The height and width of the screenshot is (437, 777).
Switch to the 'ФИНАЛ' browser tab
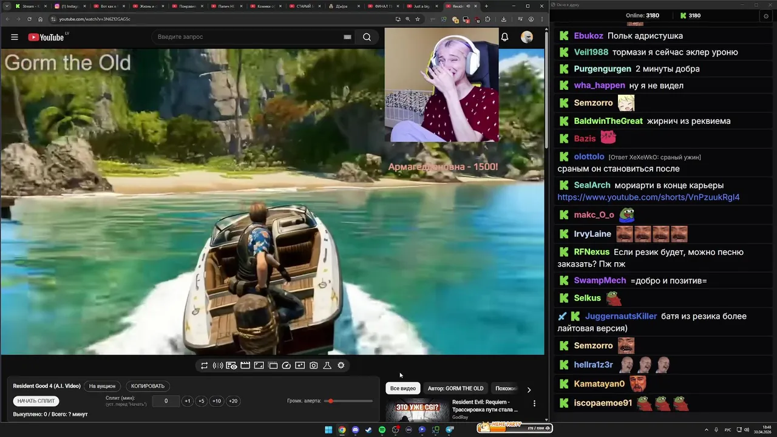click(382, 6)
